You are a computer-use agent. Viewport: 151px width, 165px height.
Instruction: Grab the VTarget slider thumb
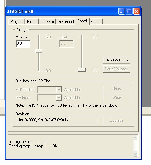coord(39,51)
